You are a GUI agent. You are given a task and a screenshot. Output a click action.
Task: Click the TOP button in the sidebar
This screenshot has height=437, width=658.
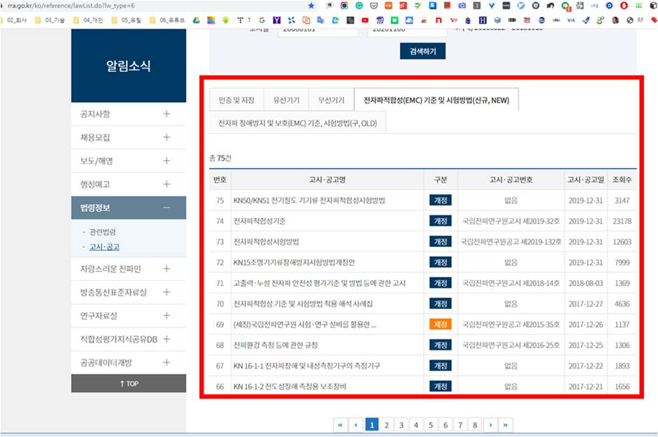pos(129,383)
